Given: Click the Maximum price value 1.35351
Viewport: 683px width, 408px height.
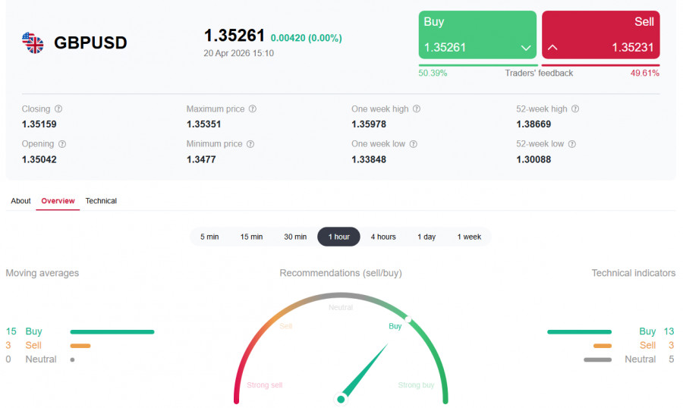Looking at the screenshot, I should click(204, 124).
